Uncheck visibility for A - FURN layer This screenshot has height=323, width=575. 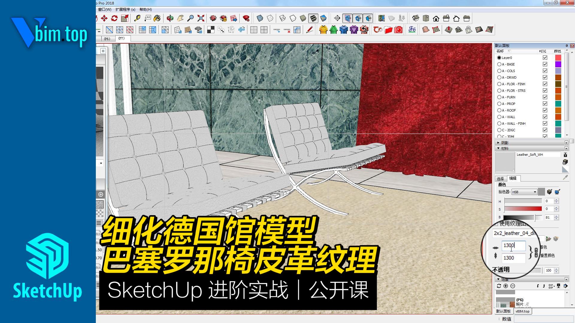click(545, 97)
